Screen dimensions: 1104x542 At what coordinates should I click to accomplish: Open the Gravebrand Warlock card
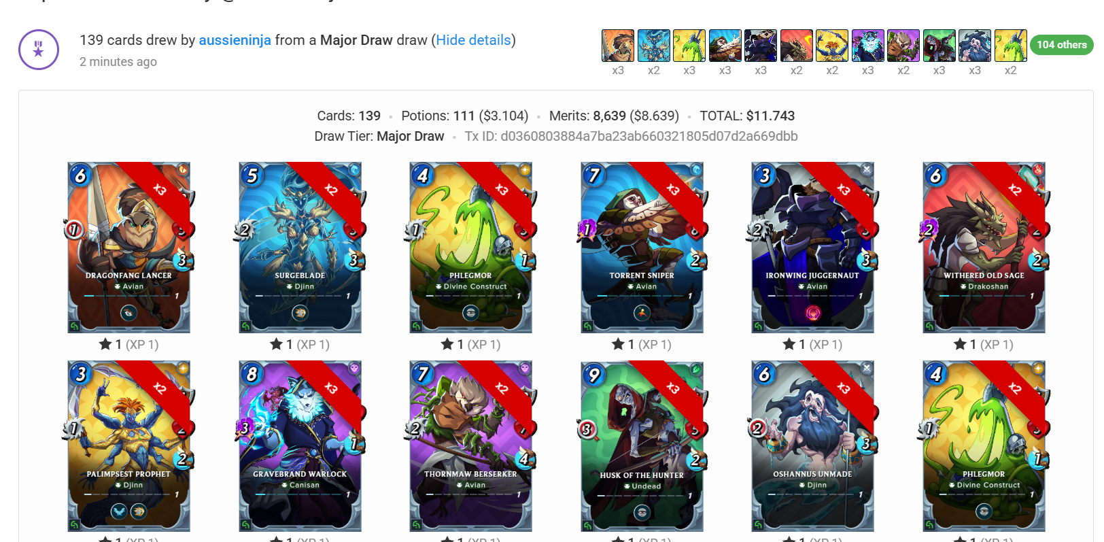(x=300, y=446)
